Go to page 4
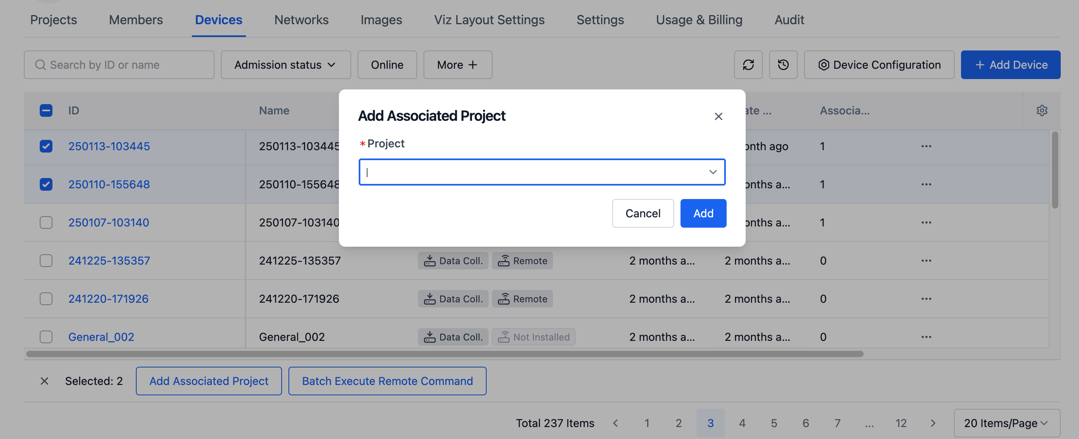1079x439 pixels. tap(742, 423)
